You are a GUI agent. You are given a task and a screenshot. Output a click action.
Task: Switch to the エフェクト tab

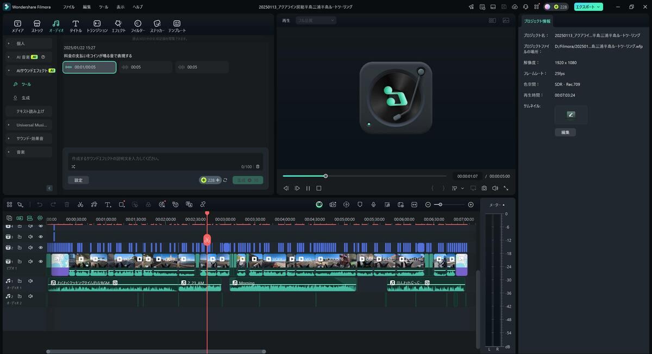[x=118, y=26]
